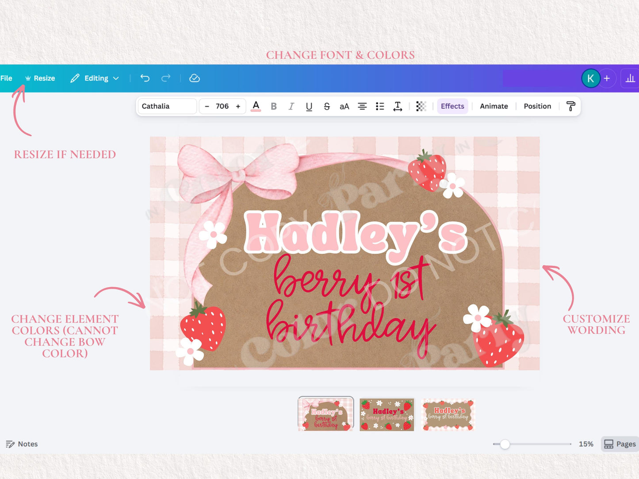Add a collaborator with plus icon

607,78
